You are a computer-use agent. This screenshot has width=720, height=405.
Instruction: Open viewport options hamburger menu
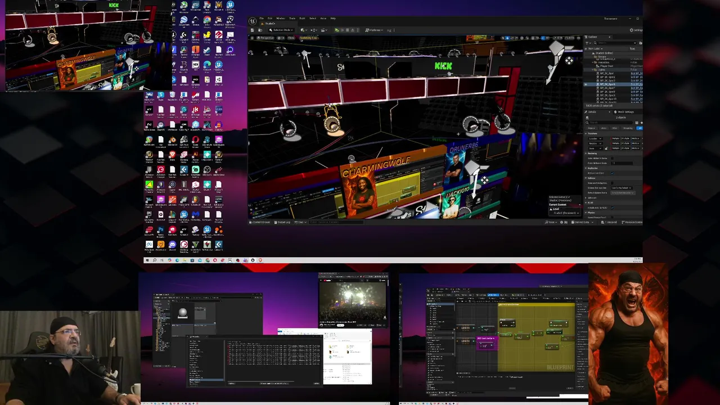[x=252, y=38]
